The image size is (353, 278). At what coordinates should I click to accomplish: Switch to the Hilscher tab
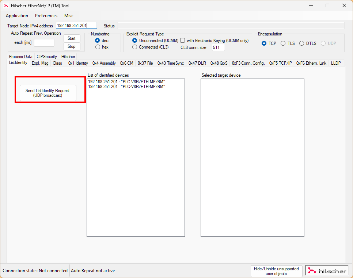(68, 57)
